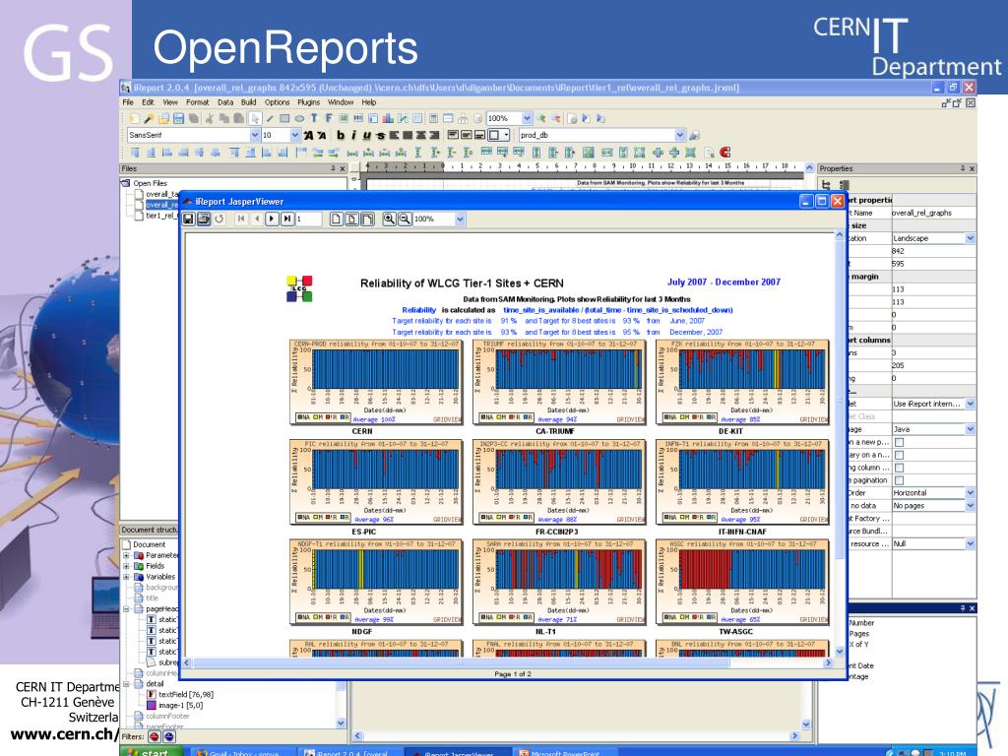Open the Java language dropdown
The image size is (1008, 756).
970,429
